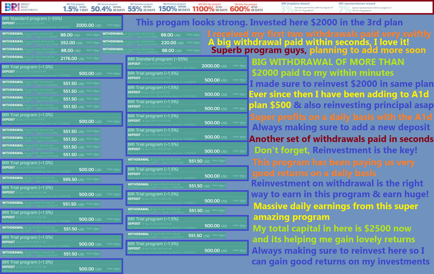The width and height of the screenshot is (434, 274).
Task: Click 'Another set of withdrawals paid in seconds'
Action: (341, 139)
